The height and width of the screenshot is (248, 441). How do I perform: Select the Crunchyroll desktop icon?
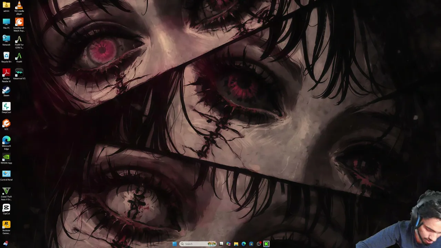click(19, 25)
